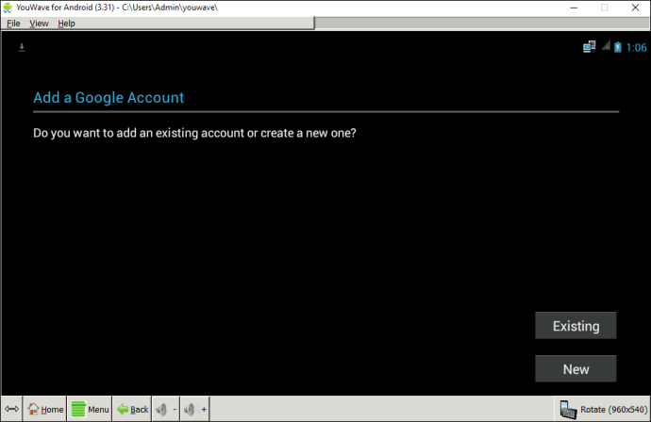Close the YouWave window
Viewport: 651px width, 422px height.
(x=635, y=8)
